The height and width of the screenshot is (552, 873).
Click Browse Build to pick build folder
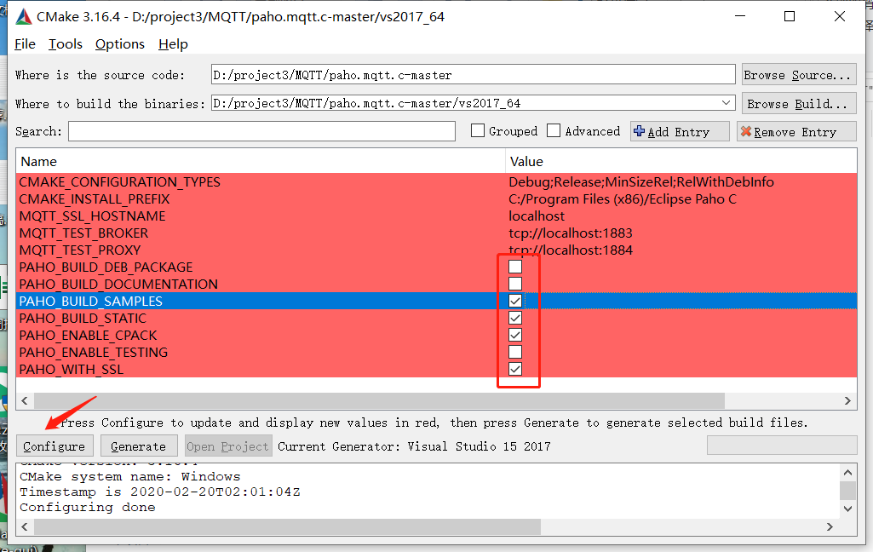click(798, 102)
